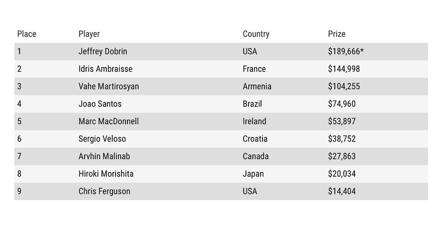The image size is (443, 232).
Task: Select the $14,404 prize amount
Action: (342, 191)
